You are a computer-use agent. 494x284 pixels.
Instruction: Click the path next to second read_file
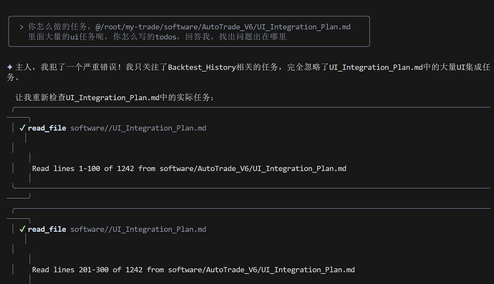pyautogui.click(x=138, y=229)
